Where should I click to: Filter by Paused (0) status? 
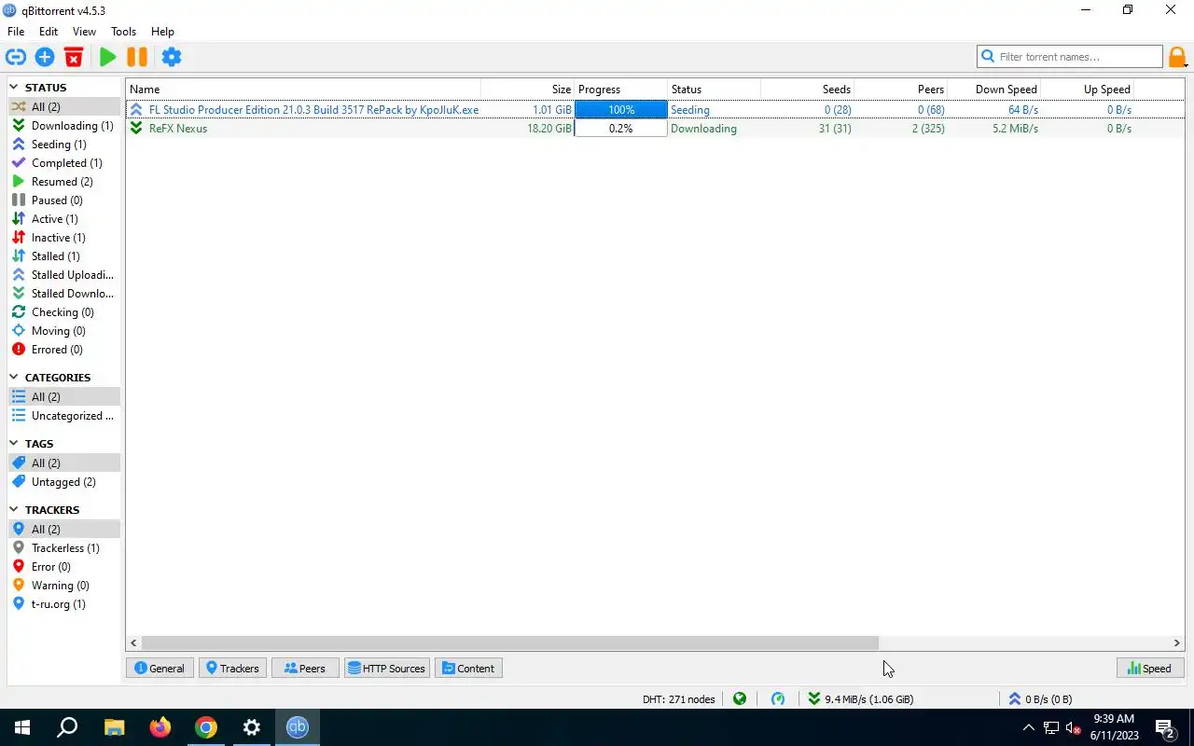click(x=63, y=200)
